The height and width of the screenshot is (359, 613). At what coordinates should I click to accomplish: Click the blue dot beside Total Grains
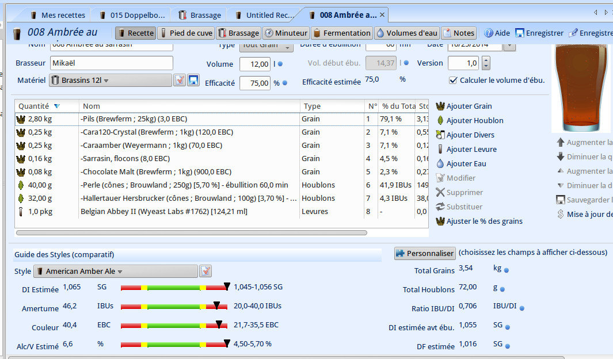point(507,270)
